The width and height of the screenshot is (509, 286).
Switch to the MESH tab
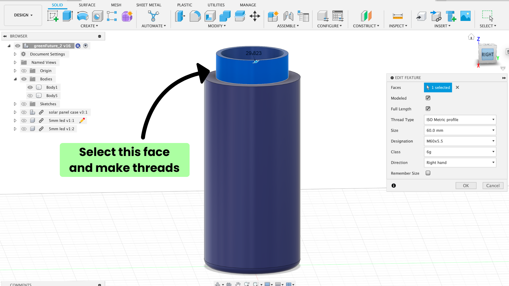(116, 5)
